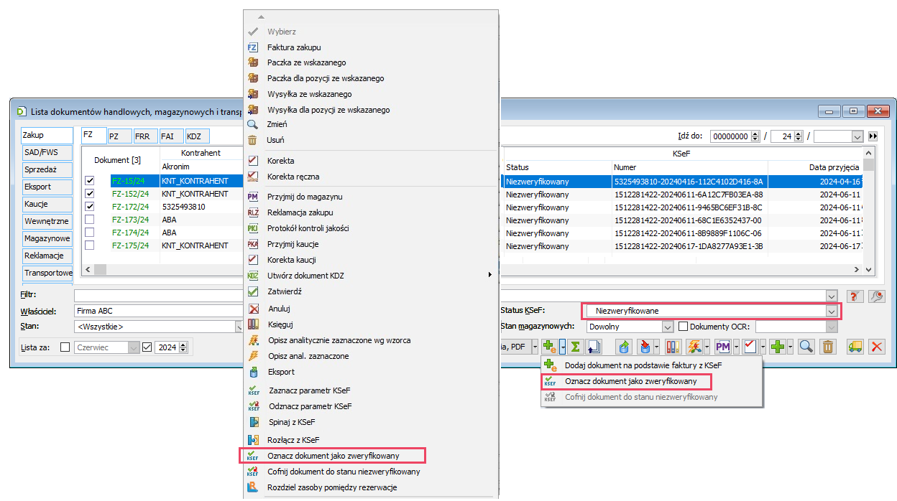Select Oznacz dokument jako zweryfikowany in toolbar dropdown
This screenshot has width=897, height=501.
[631, 381]
